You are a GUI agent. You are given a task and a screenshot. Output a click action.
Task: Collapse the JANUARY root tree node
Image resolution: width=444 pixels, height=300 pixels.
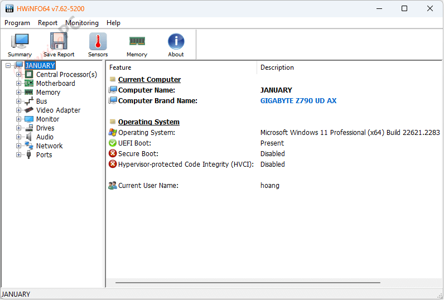8,66
